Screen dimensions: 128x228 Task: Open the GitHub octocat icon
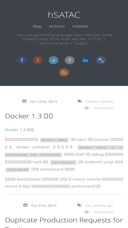70,60
